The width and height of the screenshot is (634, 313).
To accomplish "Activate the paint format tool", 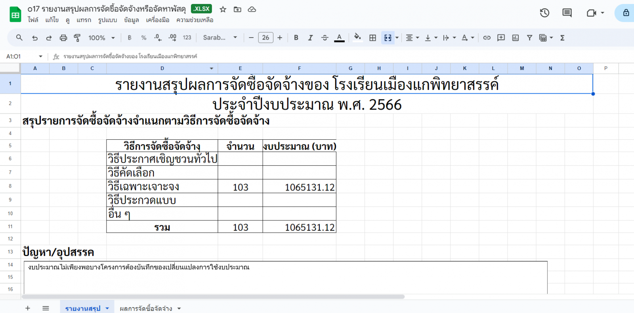I will pos(77,38).
